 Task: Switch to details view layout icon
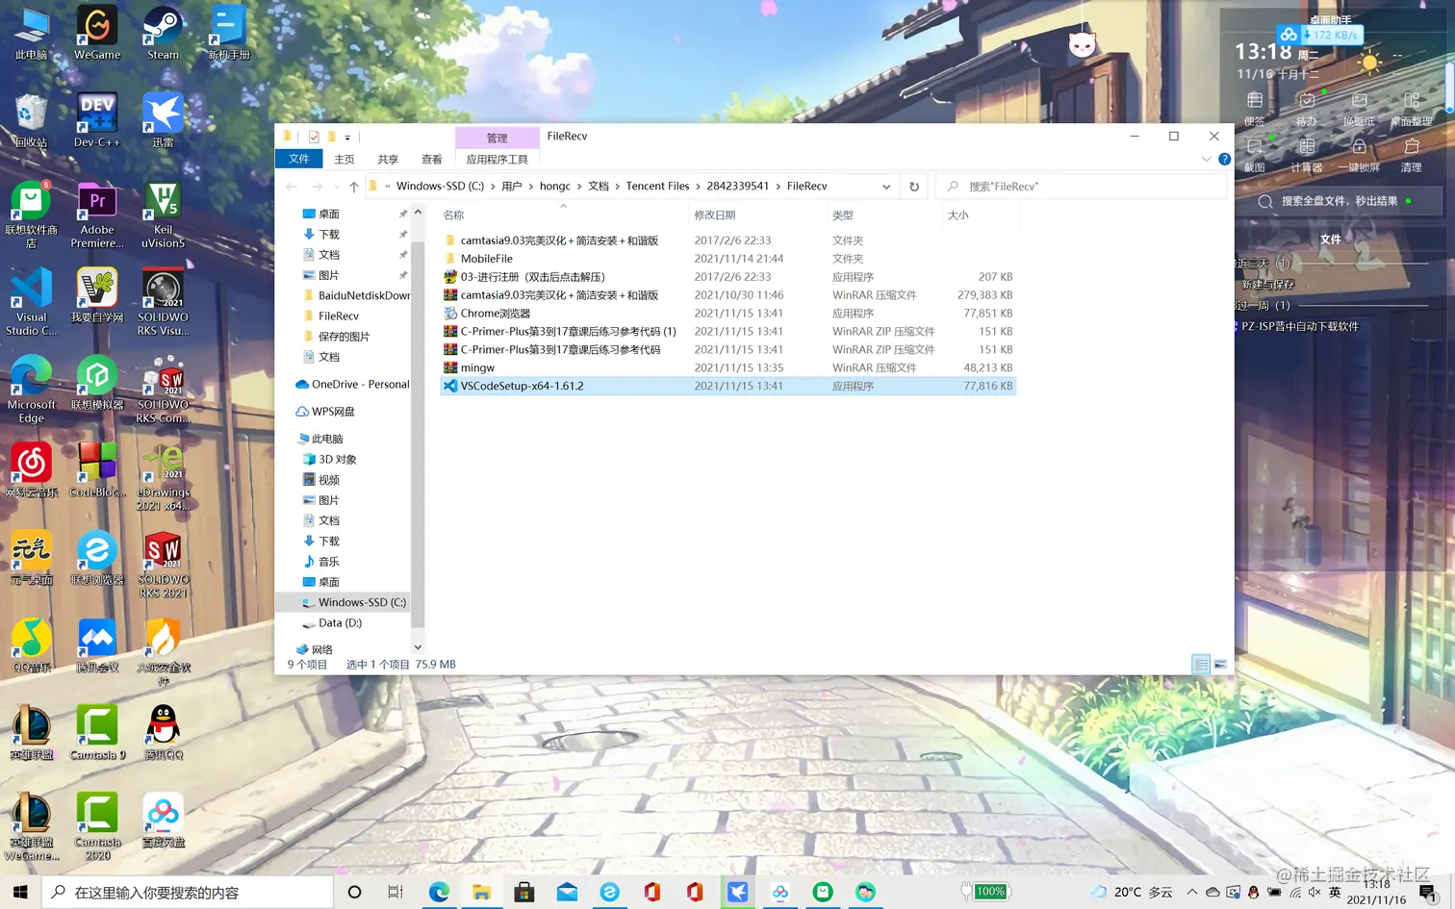(x=1201, y=665)
